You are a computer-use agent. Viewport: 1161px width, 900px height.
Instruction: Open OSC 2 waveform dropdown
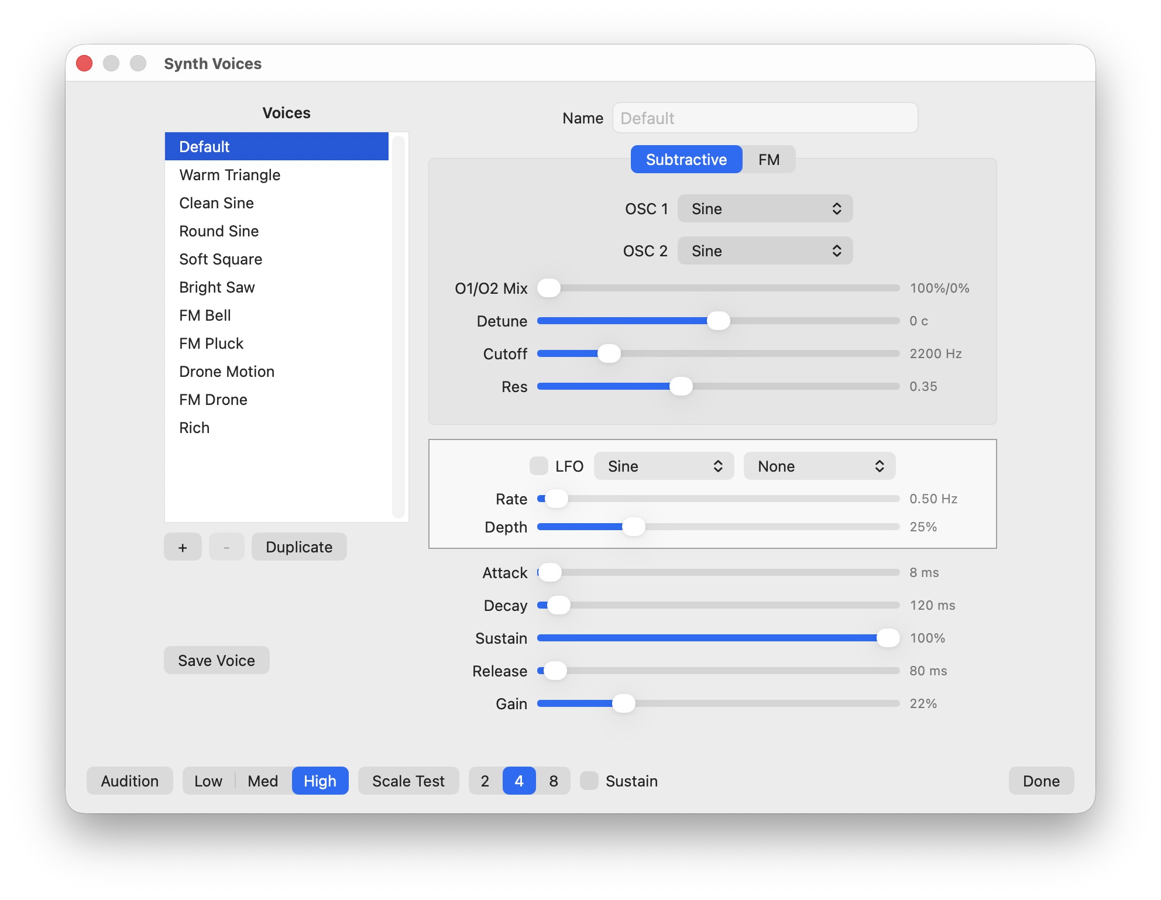click(x=765, y=250)
